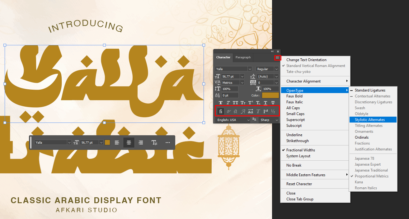Open font size dropdown in floating text bar
The width and height of the screenshot is (409, 219).
pos(101,142)
